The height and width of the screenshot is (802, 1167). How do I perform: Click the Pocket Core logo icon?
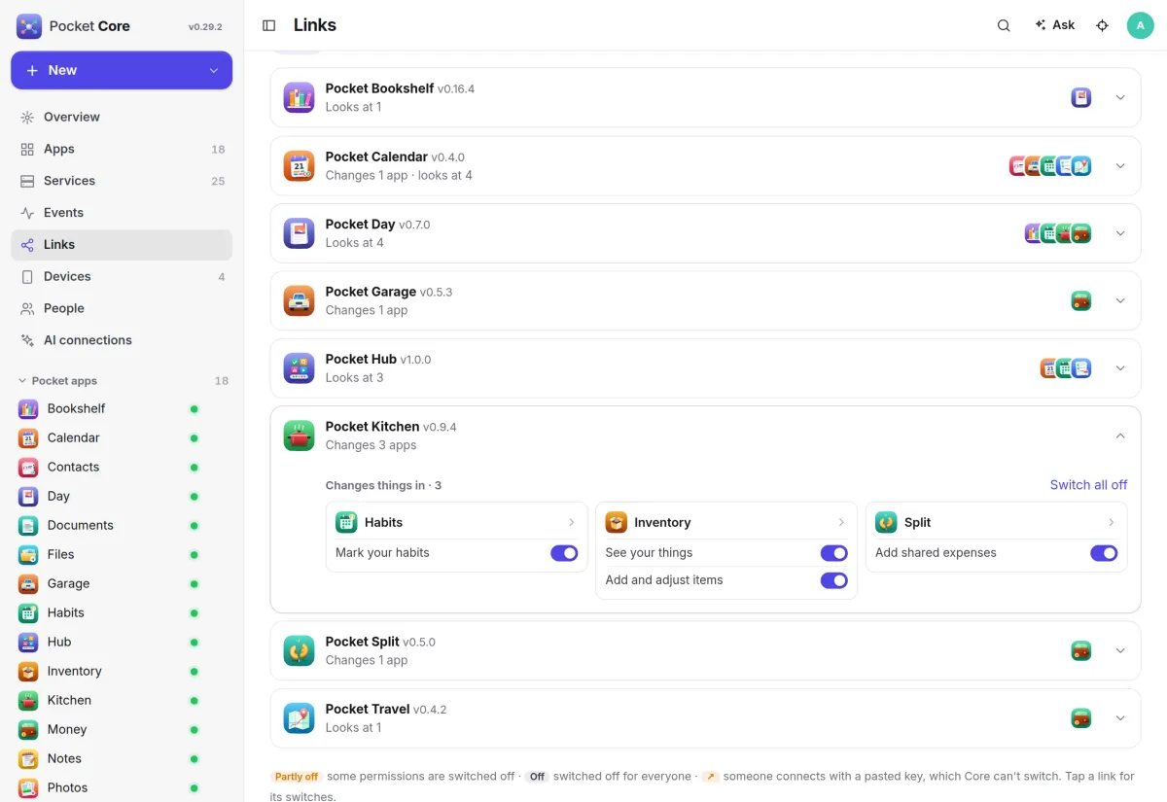coord(29,26)
